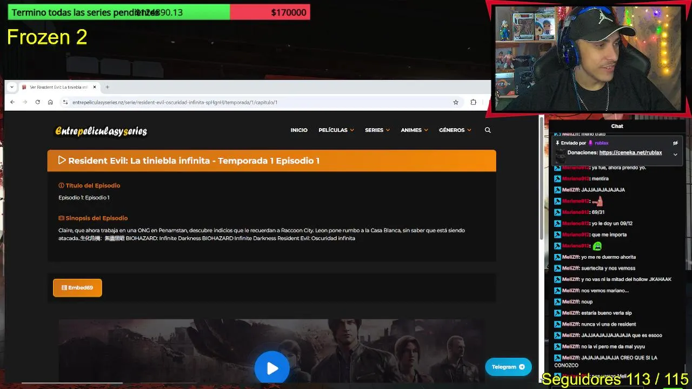Open rublax username in pinned message

601,143
